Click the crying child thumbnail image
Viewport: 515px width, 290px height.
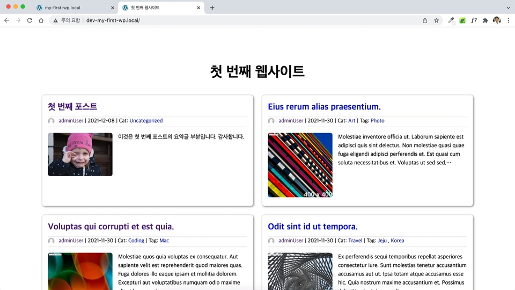[80, 155]
